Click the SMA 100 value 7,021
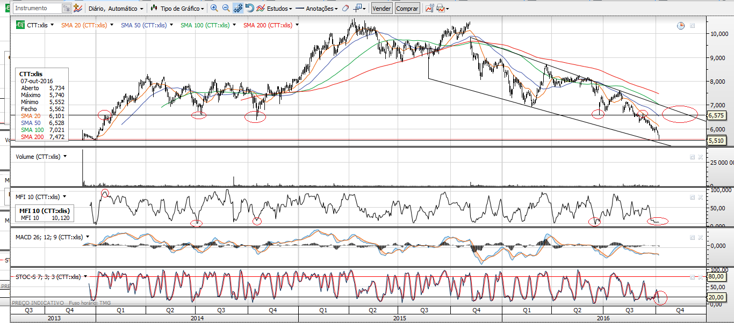This screenshot has width=734, height=323. point(56,130)
